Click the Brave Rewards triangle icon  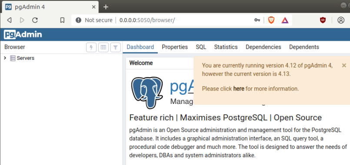click(285, 20)
